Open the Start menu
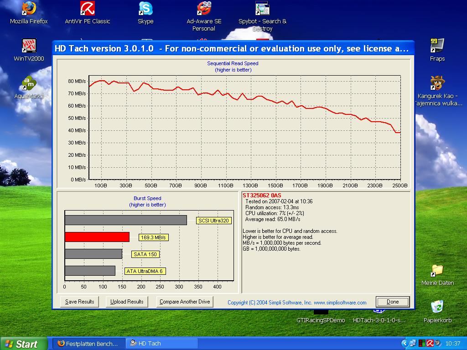The width and height of the screenshot is (467, 350). (24, 344)
